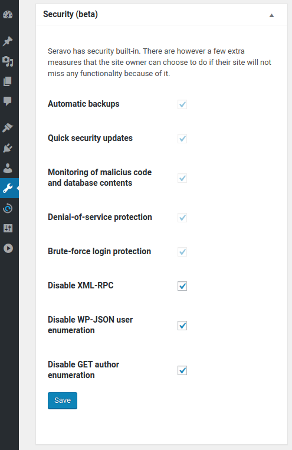Open the Dashboard sidebar icon
Screen dimensions: 292x450
click(x=8, y=14)
